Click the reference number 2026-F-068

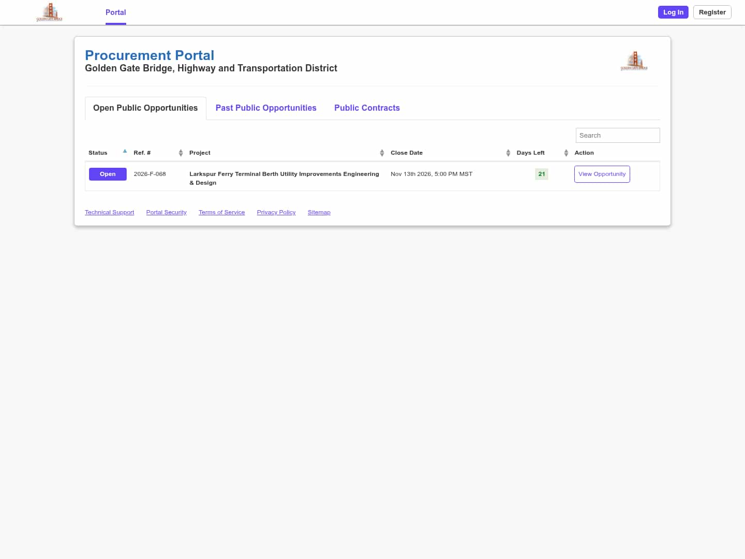(x=150, y=174)
